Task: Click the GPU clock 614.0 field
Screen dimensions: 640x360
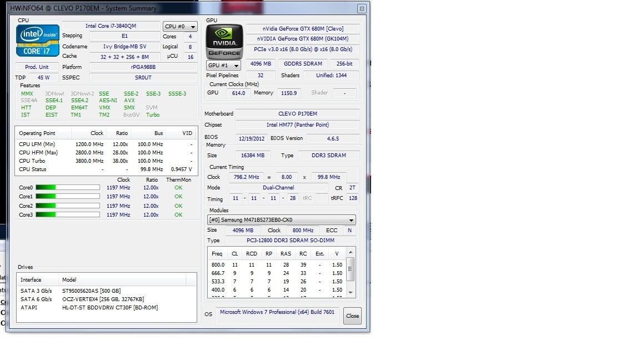Action: tap(238, 93)
